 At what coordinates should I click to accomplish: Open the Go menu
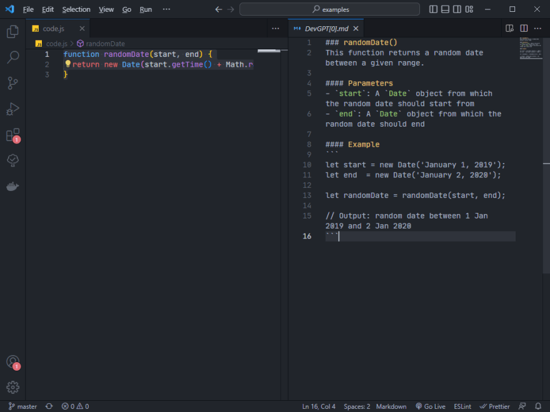tap(127, 9)
